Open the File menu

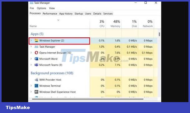click(x=32, y=8)
